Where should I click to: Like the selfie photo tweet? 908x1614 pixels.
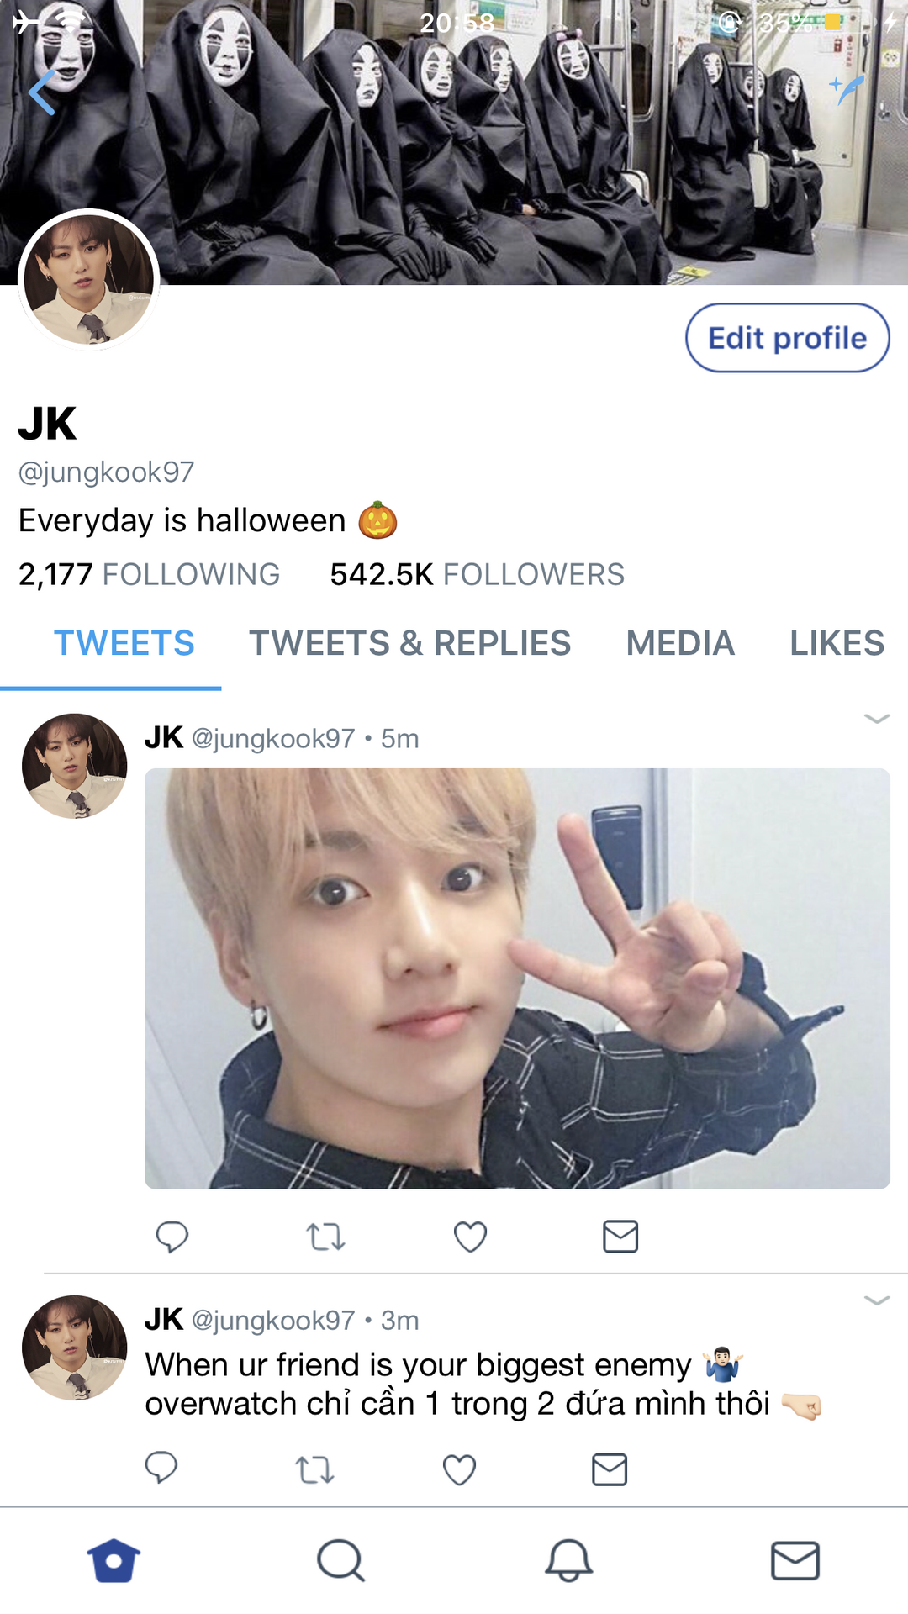pos(470,1237)
